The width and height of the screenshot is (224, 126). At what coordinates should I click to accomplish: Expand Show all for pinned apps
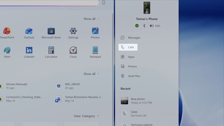[91, 19]
